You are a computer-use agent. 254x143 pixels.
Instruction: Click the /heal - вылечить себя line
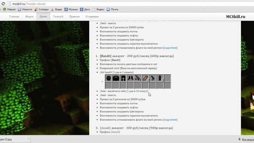[124, 91]
